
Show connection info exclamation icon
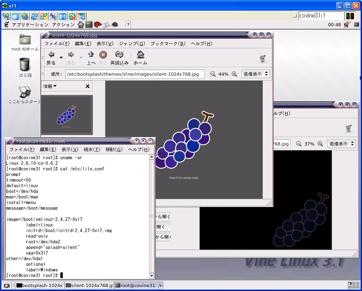[x=63, y=16]
